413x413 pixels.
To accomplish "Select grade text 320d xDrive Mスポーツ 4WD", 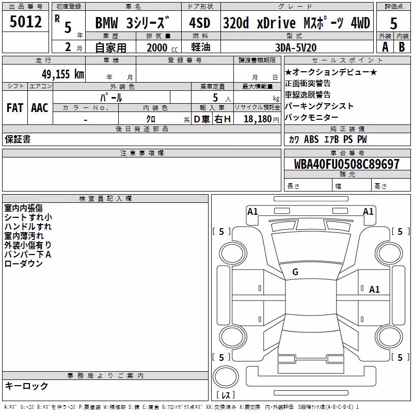I will click(297, 23).
